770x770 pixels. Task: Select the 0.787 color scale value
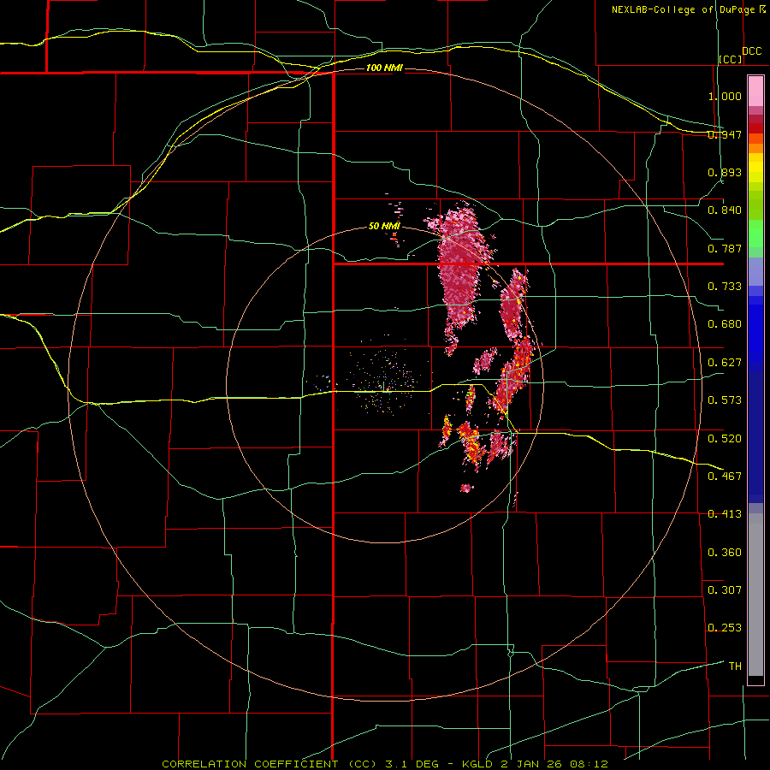tap(725, 248)
